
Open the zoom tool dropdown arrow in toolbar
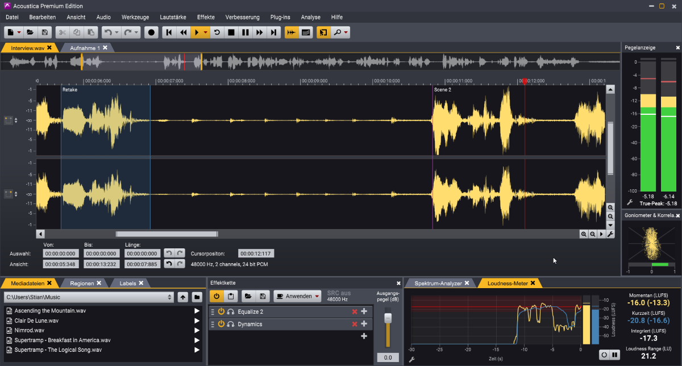pos(346,33)
